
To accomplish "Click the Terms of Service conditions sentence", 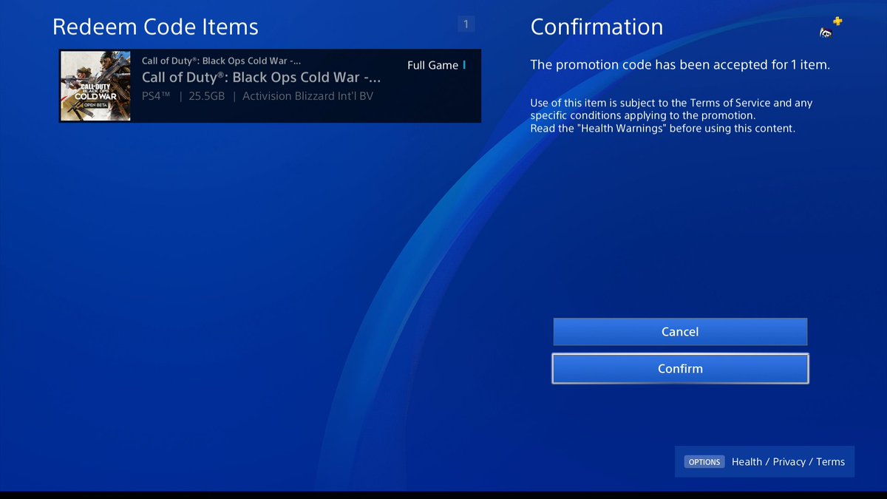I will [x=671, y=109].
